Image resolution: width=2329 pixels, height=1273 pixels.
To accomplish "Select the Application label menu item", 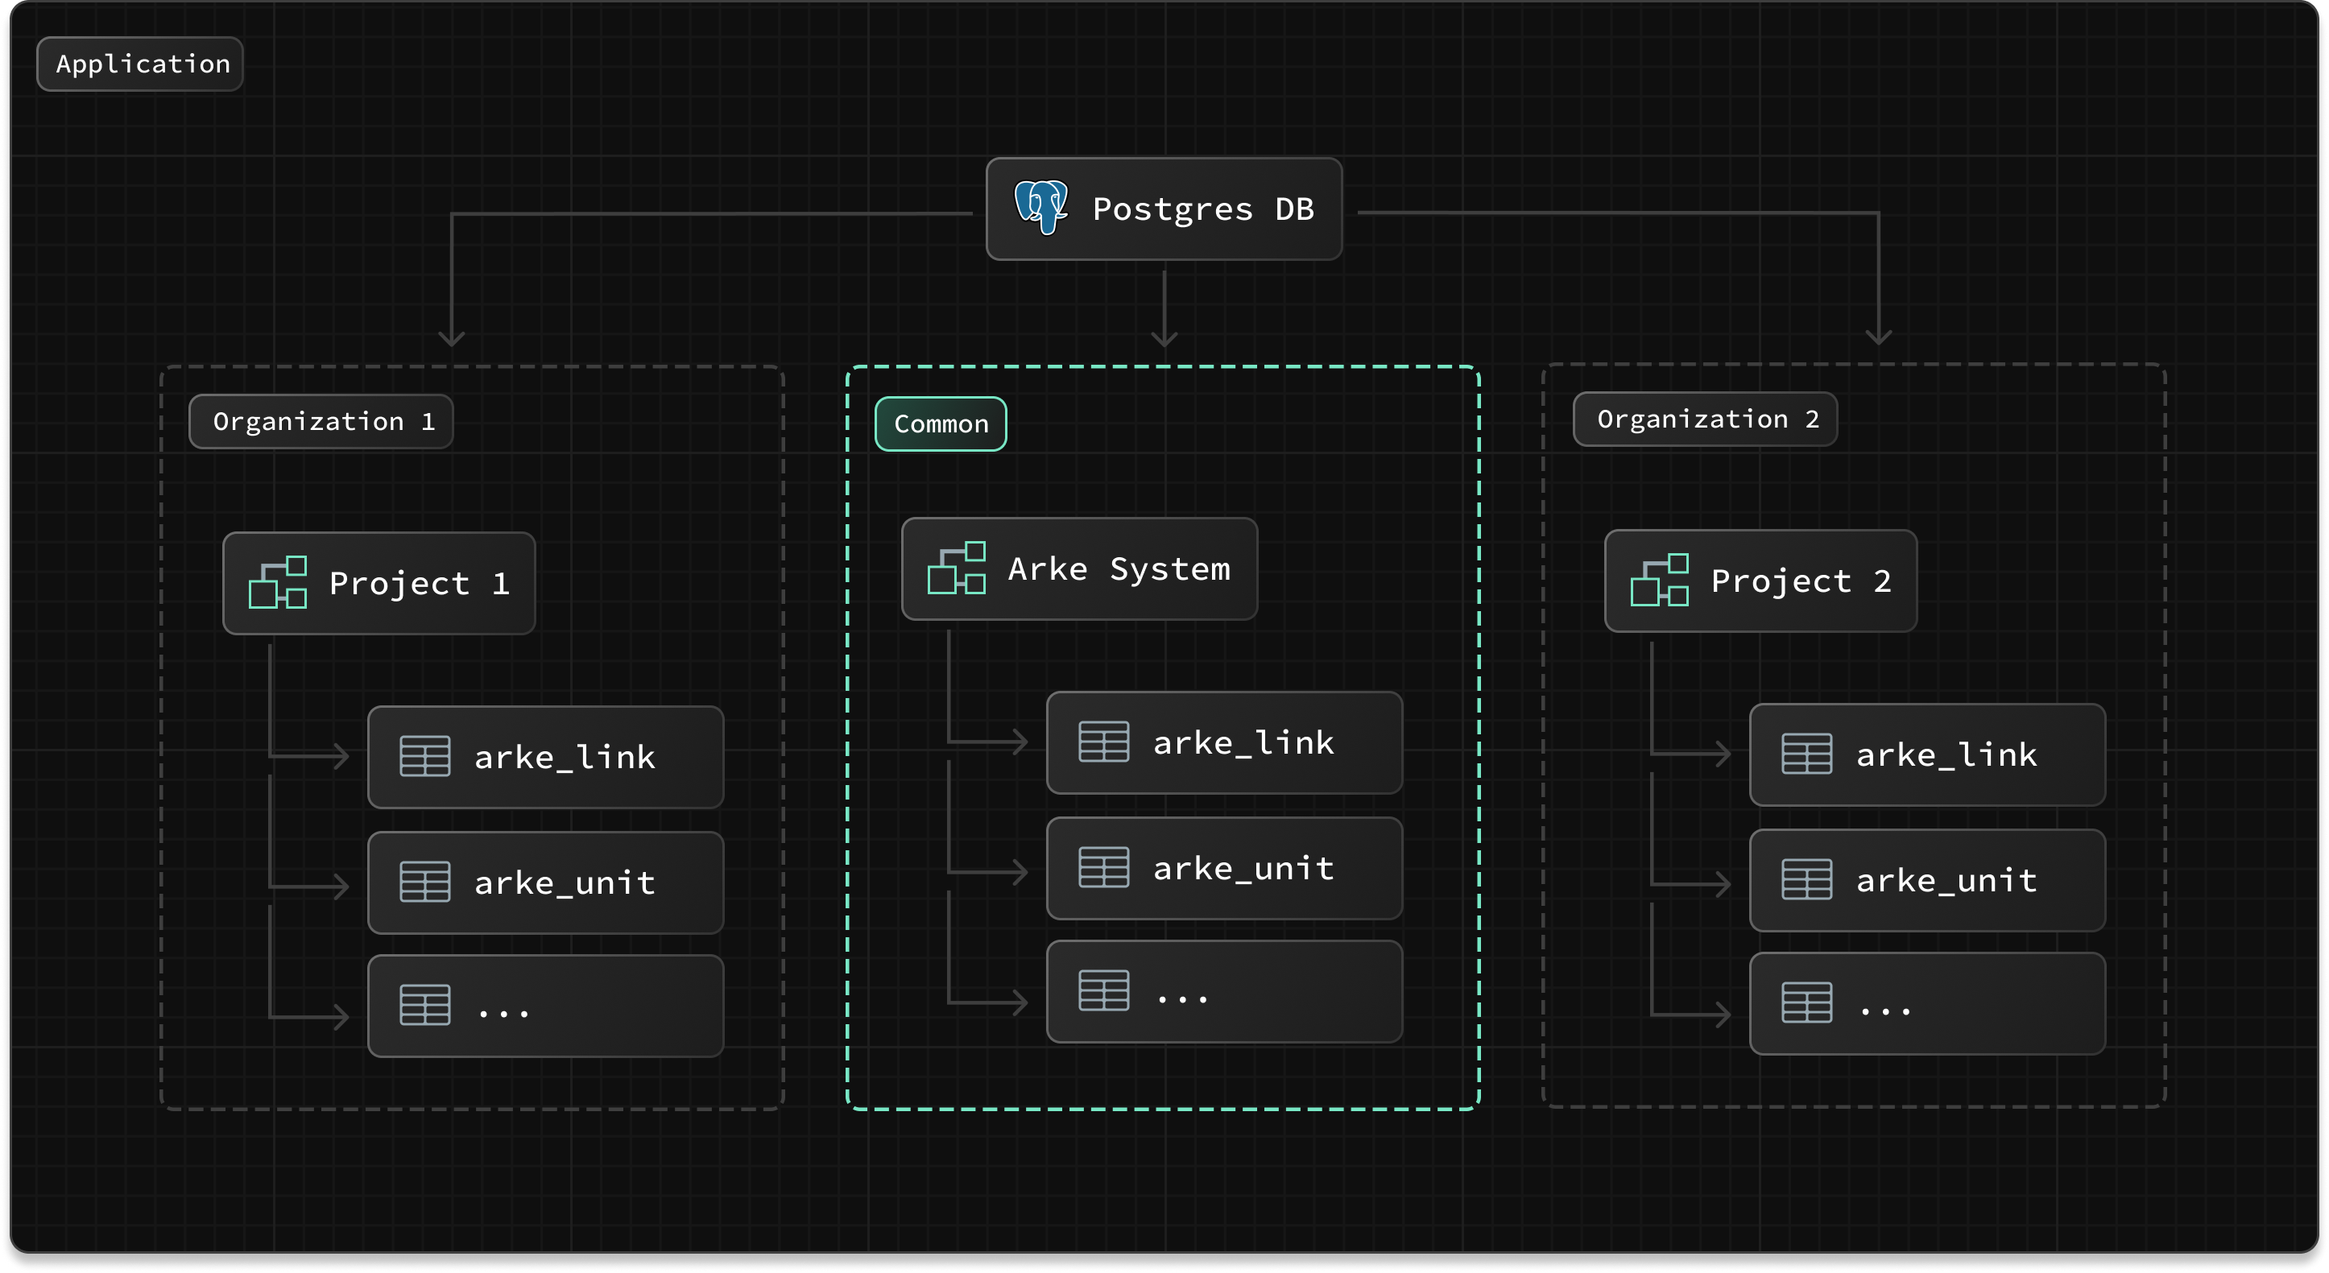I will (143, 64).
